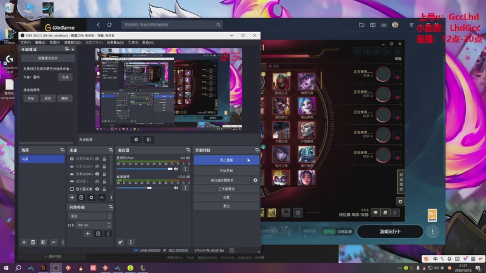Go back in the WeGame window
The width and height of the screenshot is (486, 273).
pos(98,25)
